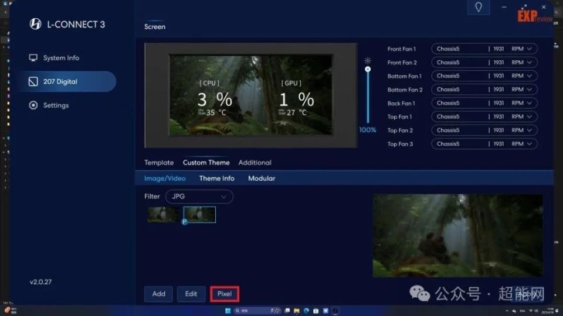Switch to the Additional tab

[x=255, y=163]
